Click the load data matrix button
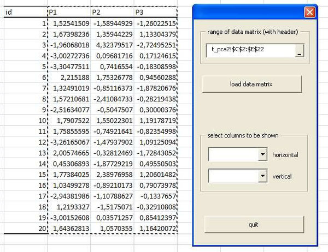The image size is (328, 252). [x=252, y=84]
